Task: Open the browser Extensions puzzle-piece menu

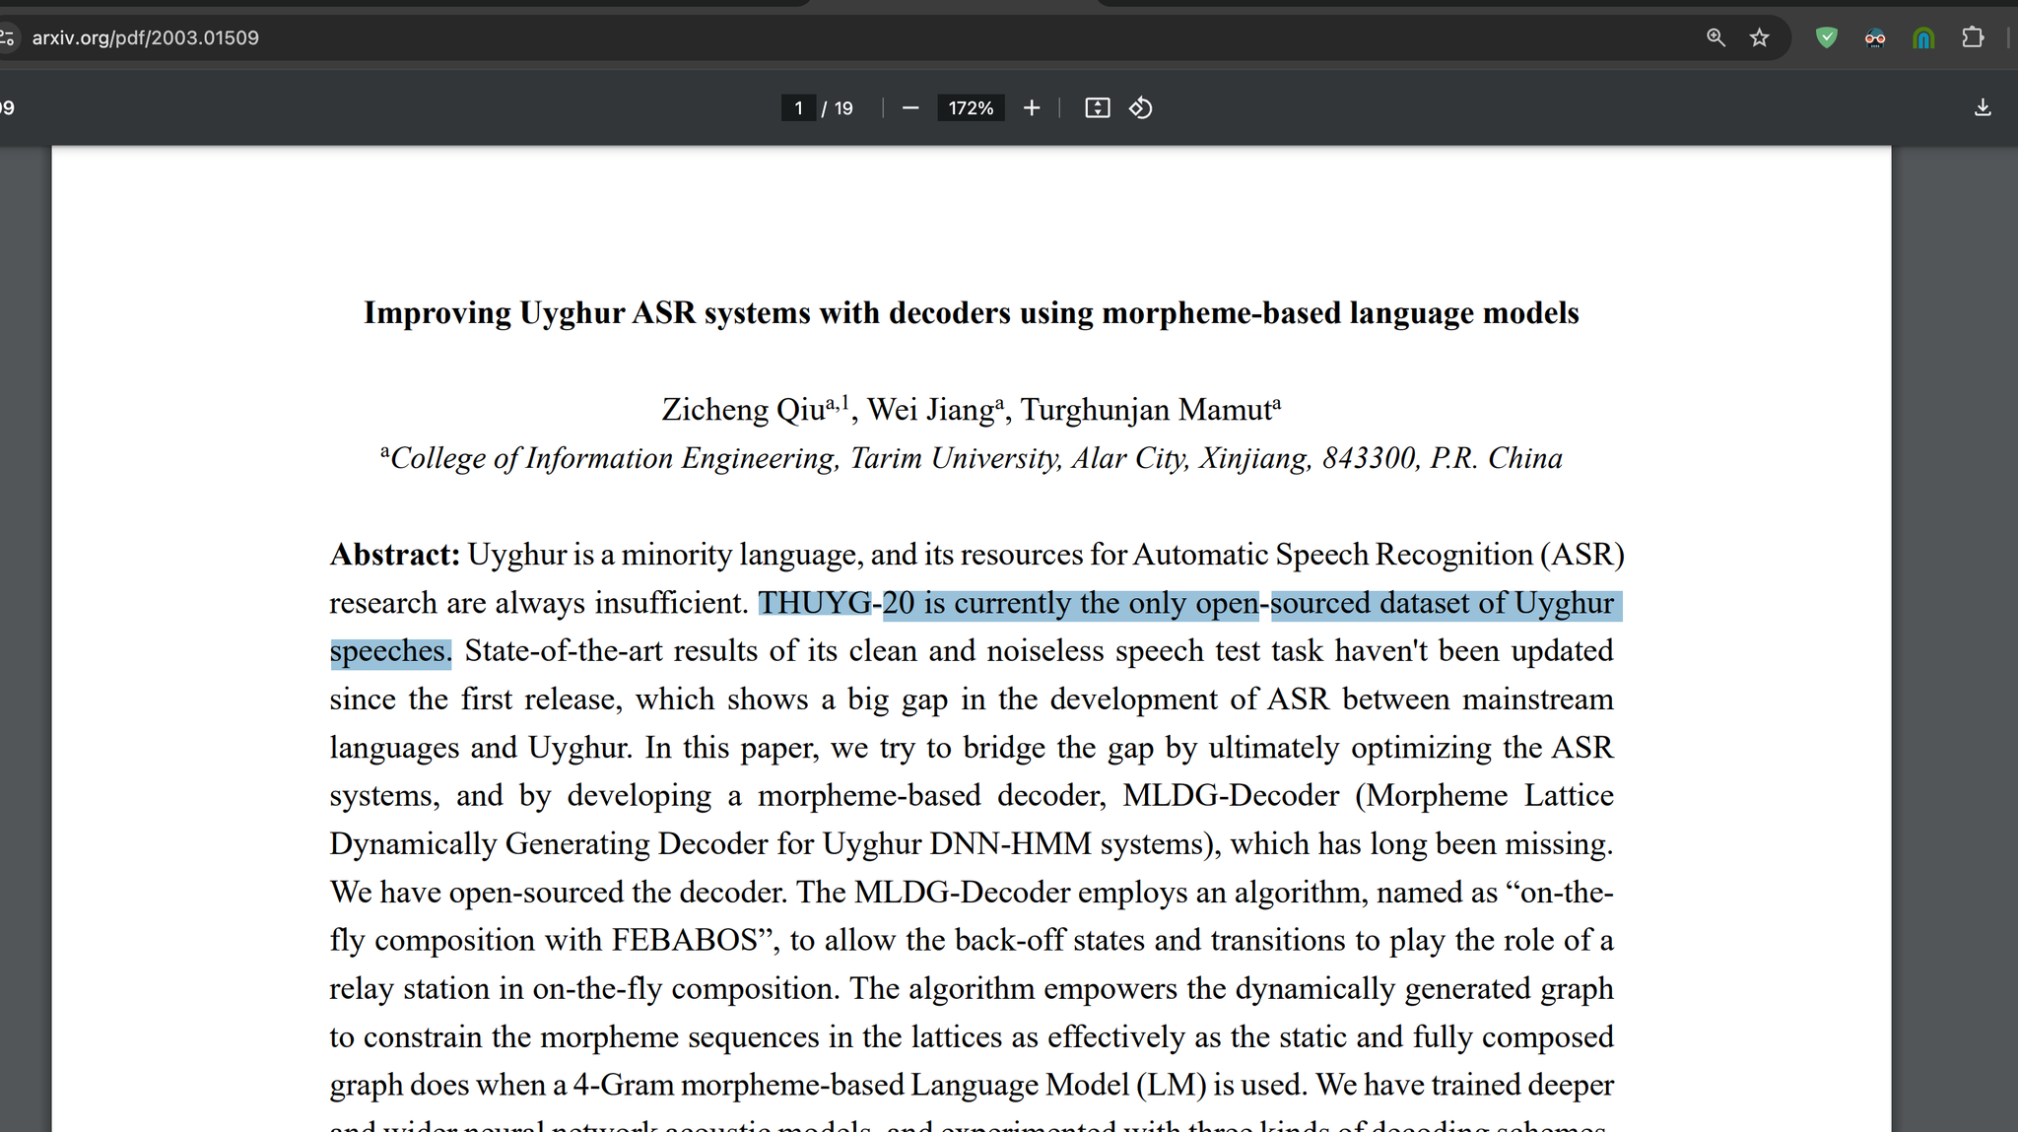Action: (1974, 37)
